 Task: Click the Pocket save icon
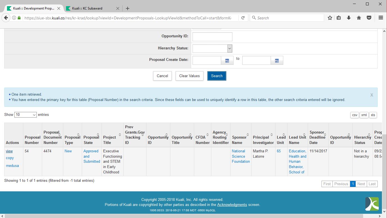point(369,18)
